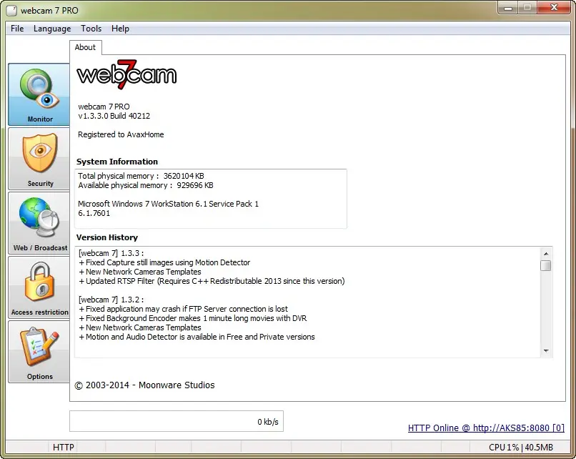Minimize the webcam 7 PRO window

point(508,8)
